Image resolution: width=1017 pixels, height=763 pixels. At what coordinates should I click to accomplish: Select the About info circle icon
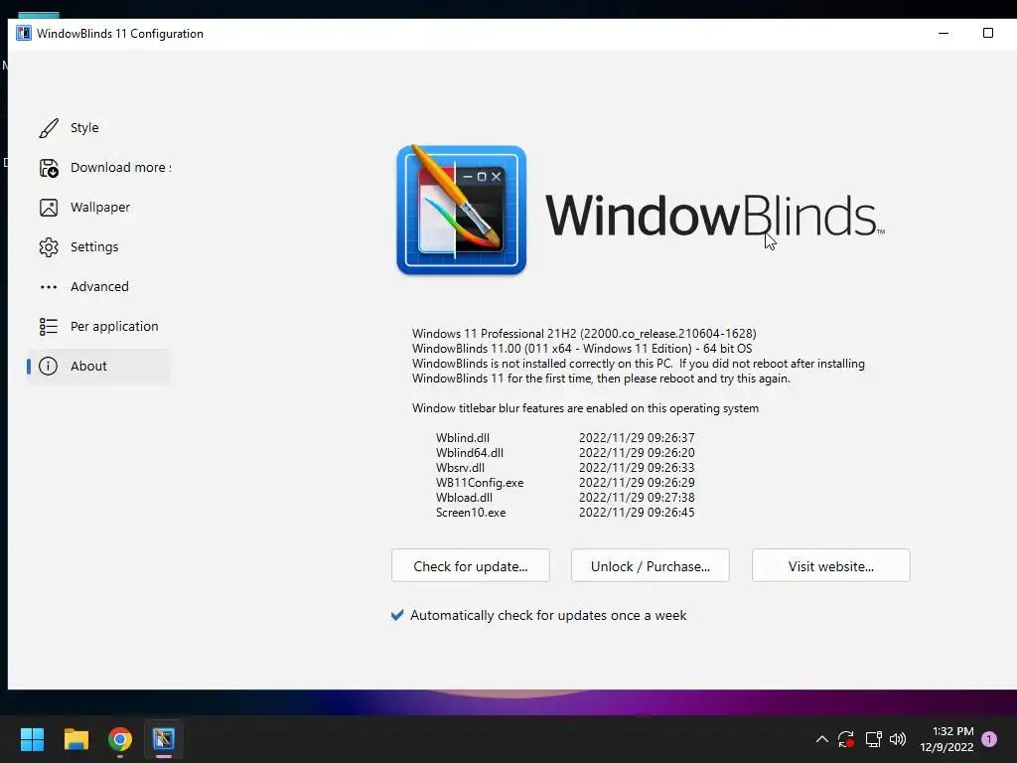[48, 366]
